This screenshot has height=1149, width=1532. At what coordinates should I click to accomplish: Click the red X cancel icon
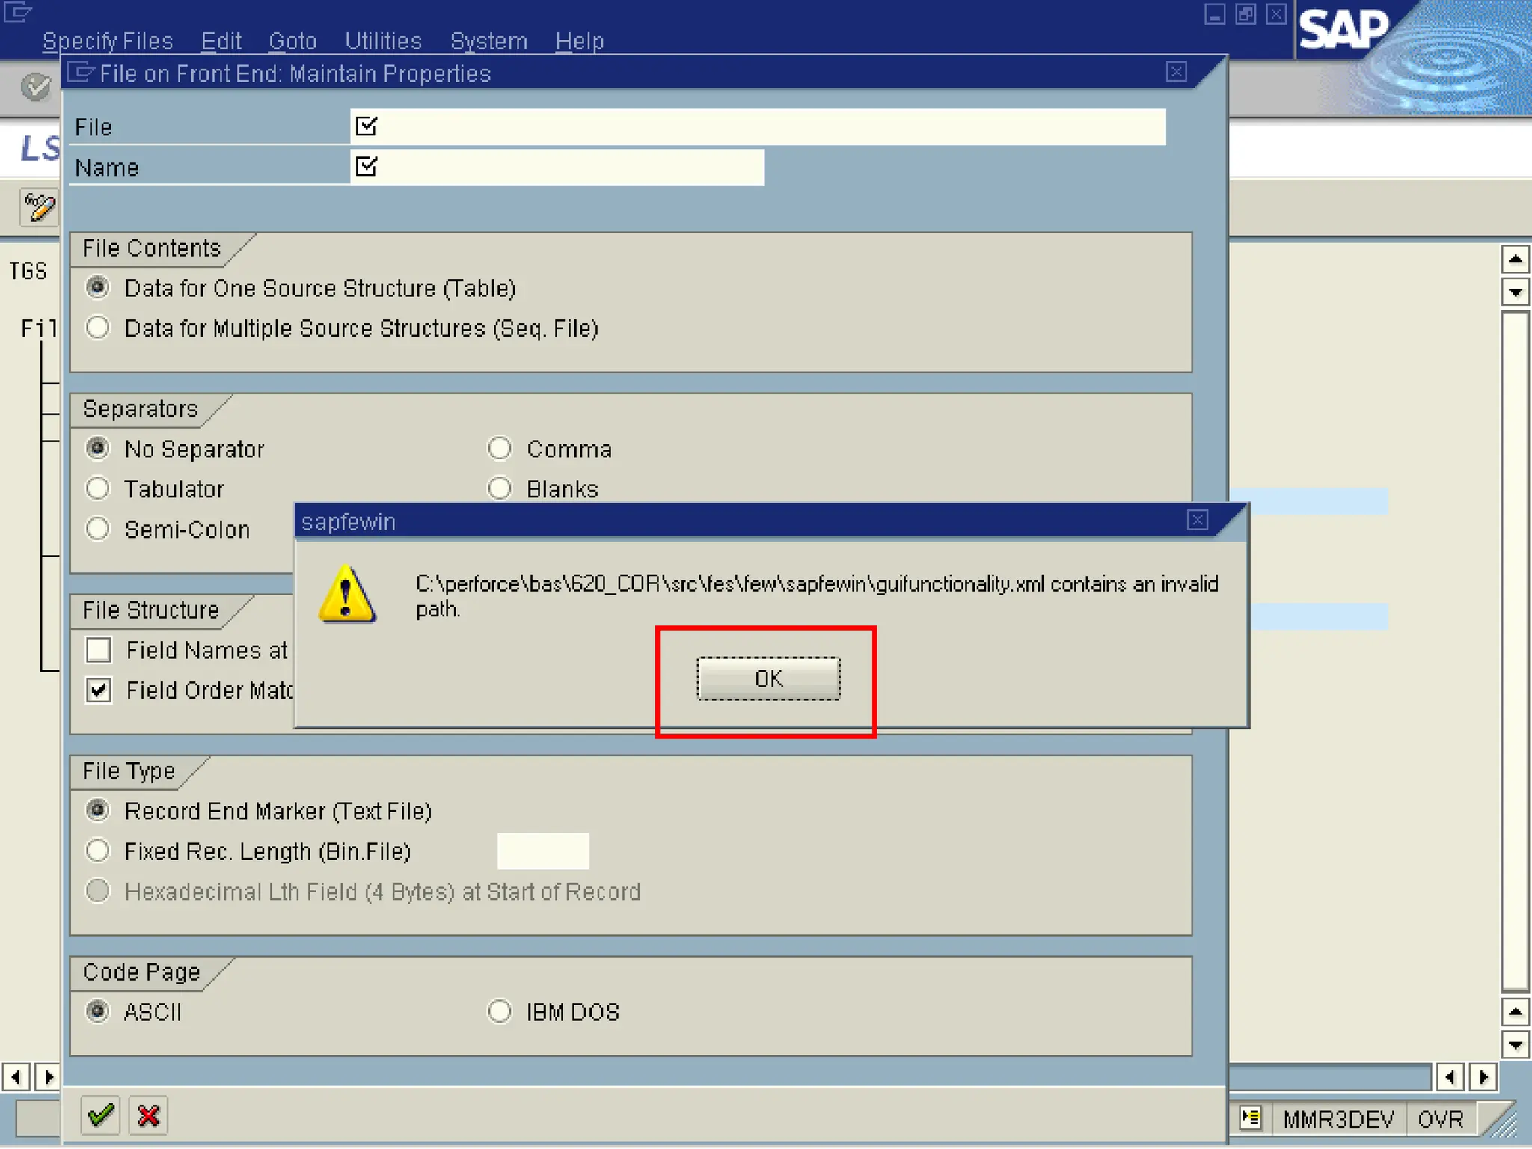pos(148,1116)
